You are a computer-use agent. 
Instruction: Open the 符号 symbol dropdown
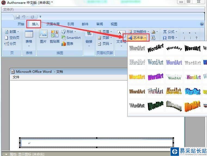tap(170, 38)
